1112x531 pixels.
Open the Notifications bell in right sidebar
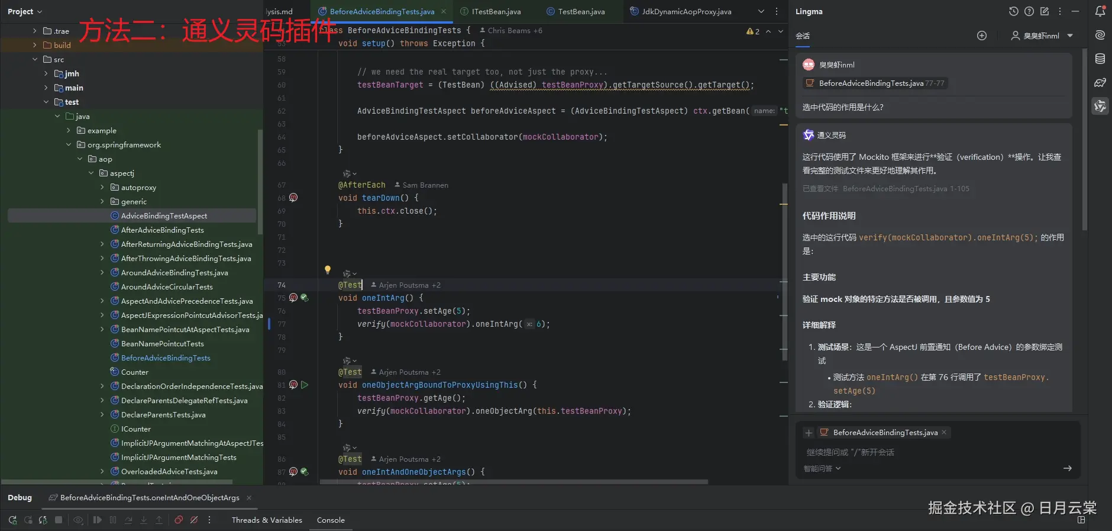pos(1100,11)
